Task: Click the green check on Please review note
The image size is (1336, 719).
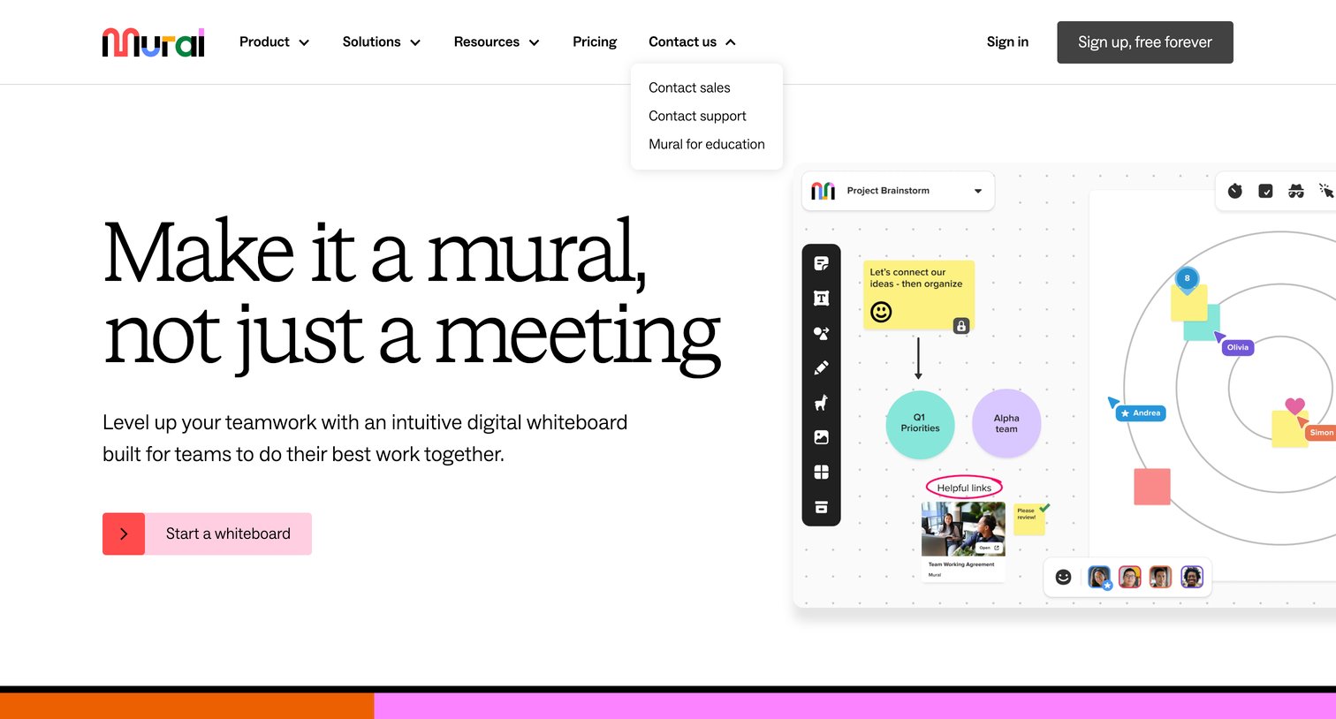Action: click(x=1044, y=508)
